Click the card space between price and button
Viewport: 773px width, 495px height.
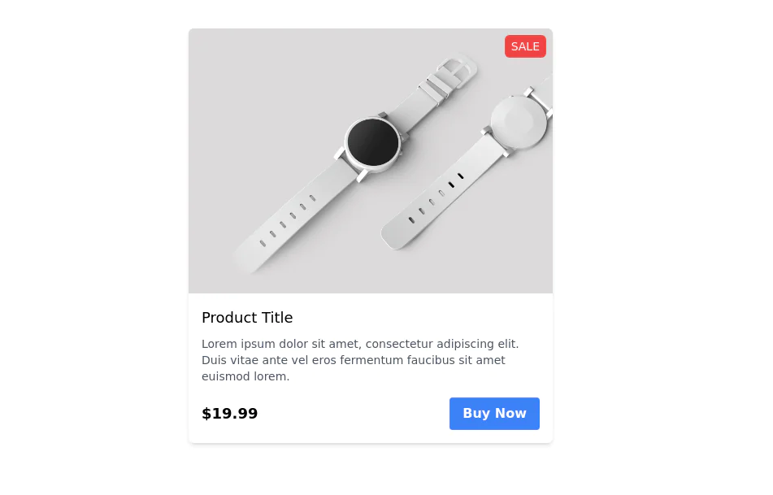click(354, 414)
